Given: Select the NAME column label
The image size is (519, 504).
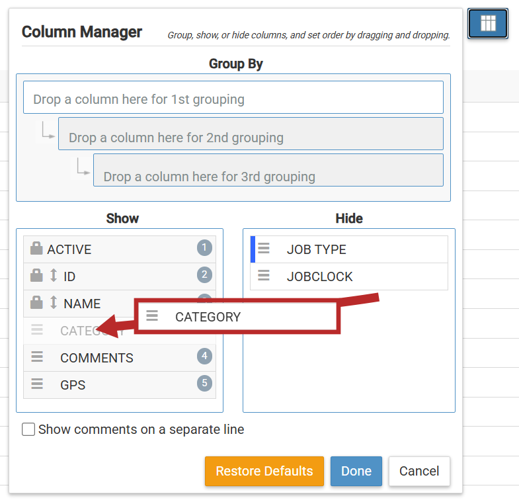Looking at the screenshot, I should 82,304.
